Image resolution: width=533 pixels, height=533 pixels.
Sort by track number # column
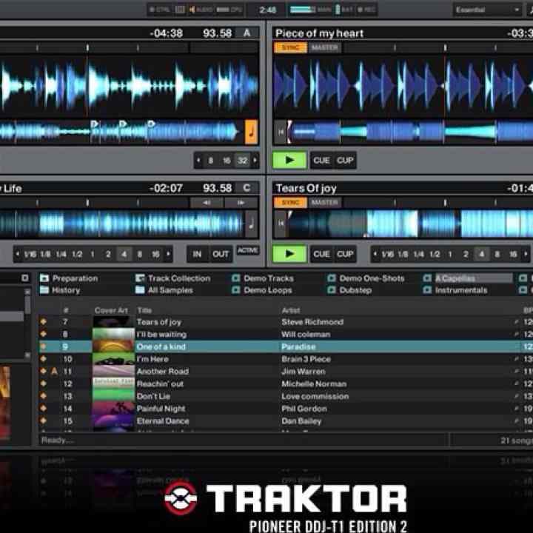point(67,310)
